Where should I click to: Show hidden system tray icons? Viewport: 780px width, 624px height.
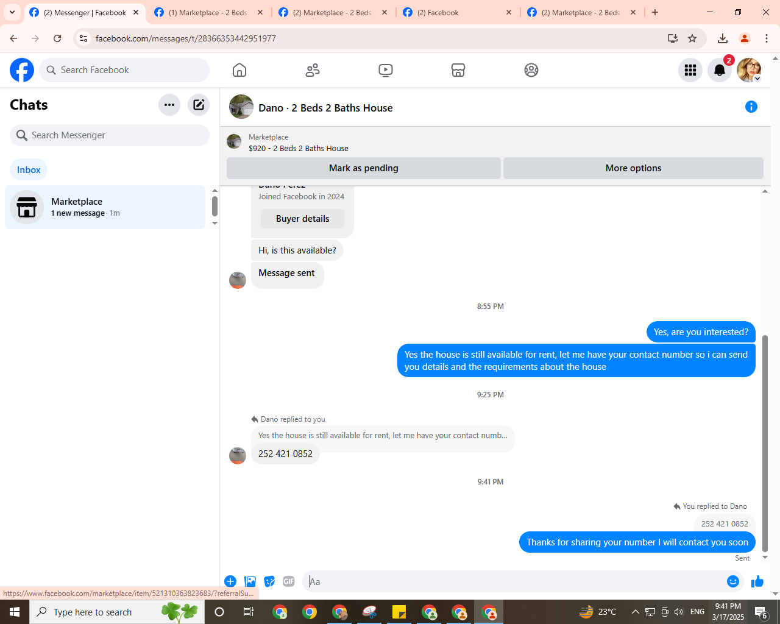635,612
